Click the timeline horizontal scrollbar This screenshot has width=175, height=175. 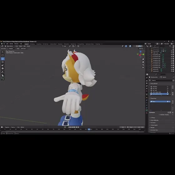[72, 132]
